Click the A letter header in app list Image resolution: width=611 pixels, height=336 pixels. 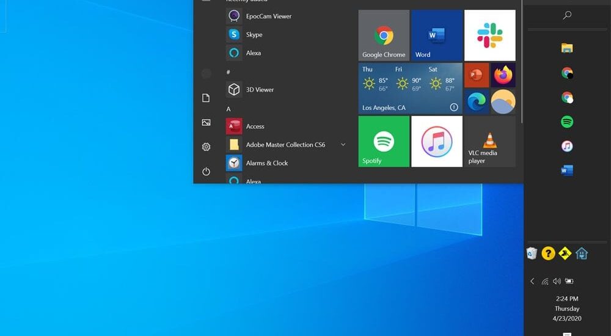(229, 109)
